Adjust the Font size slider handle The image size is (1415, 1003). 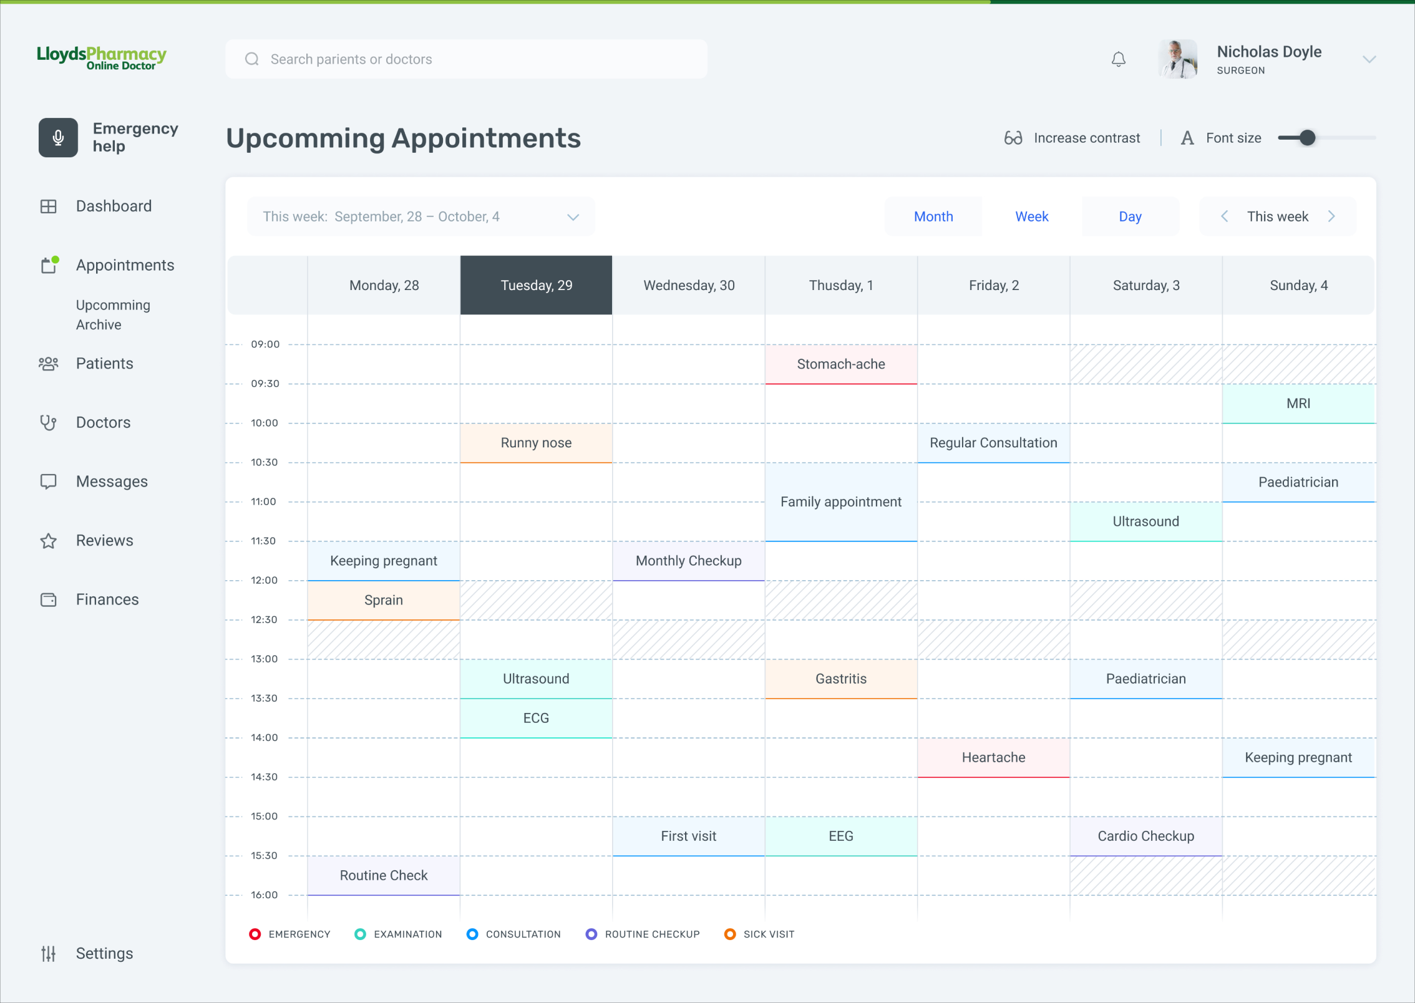[x=1307, y=138]
